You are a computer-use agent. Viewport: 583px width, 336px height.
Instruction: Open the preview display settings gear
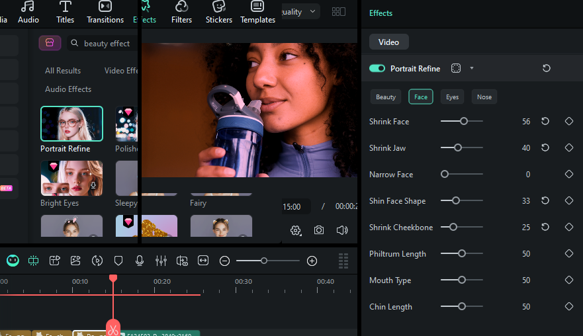pos(296,230)
